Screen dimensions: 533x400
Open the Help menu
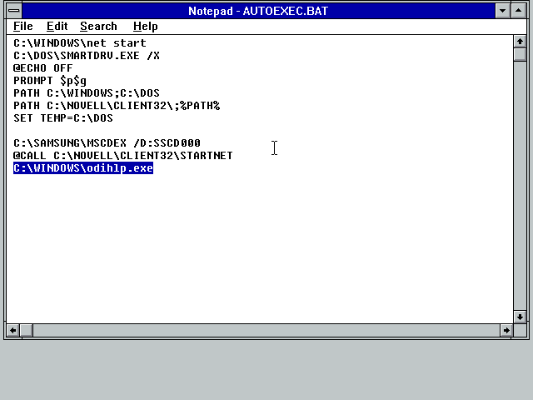point(146,26)
